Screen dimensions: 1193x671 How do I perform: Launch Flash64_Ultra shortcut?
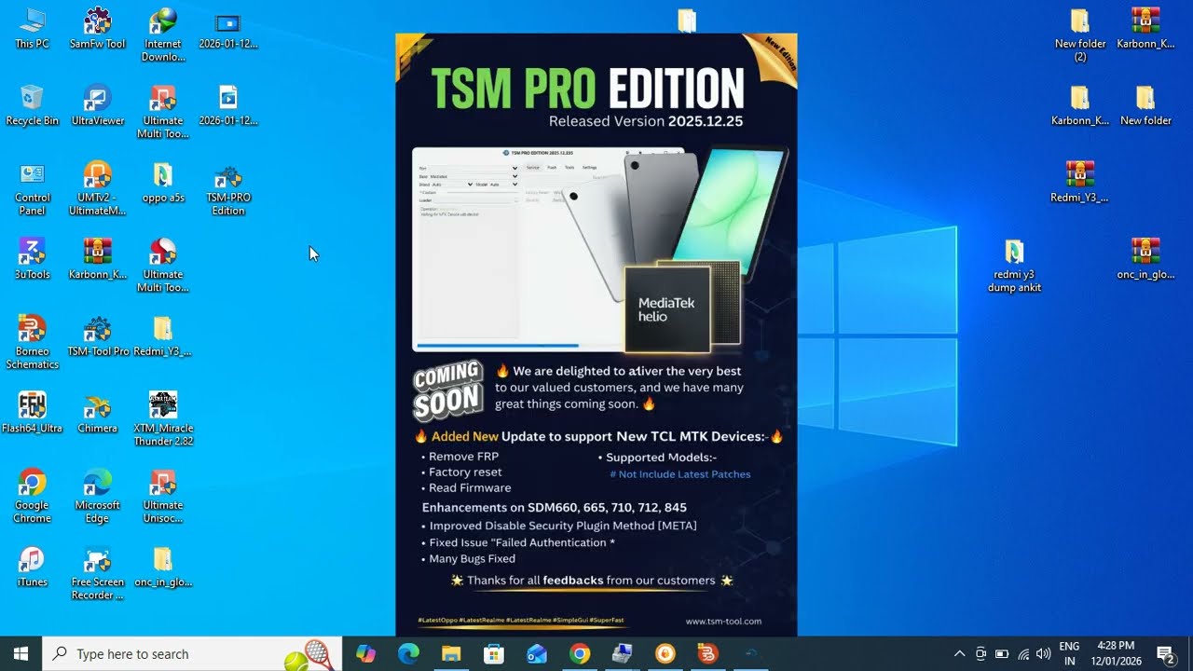pos(32,412)
